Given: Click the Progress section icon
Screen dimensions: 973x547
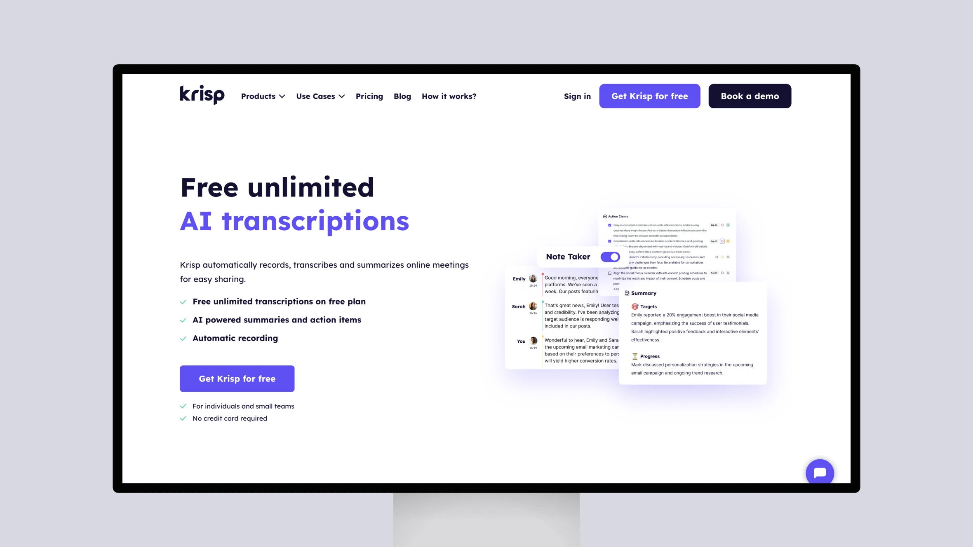Looking at the screenshot, I should [x=634, y=355].
